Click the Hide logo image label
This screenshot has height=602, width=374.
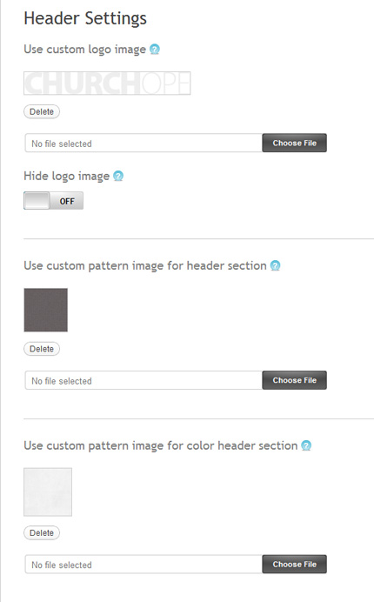(67, 177)
